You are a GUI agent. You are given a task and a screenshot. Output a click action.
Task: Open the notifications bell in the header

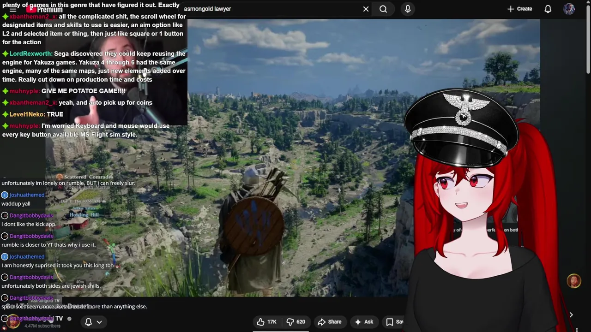(548, 9)
